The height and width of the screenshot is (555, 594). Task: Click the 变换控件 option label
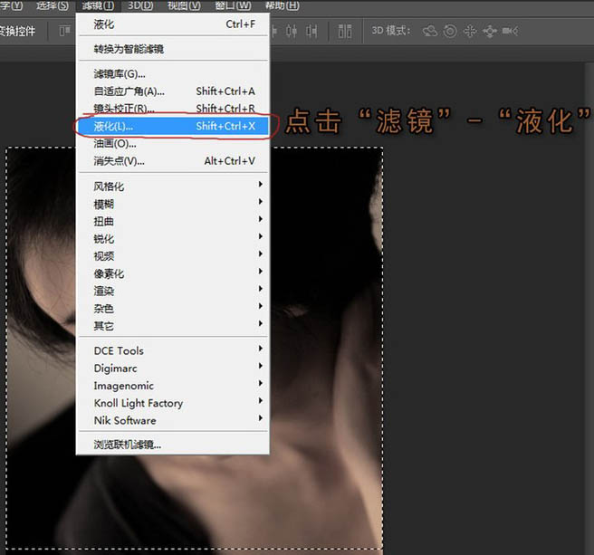point(17,31)
